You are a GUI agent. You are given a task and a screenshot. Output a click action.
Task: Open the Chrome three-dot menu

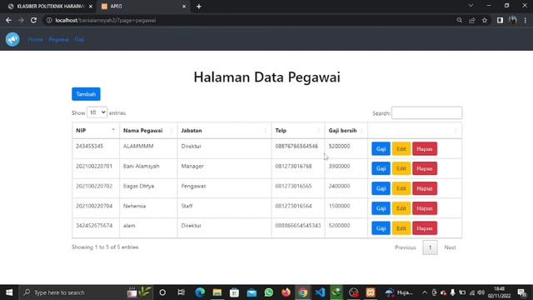[x=526, y=20]
